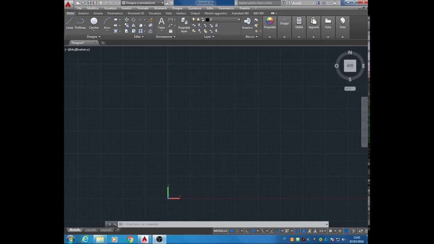Toggle polar tracking in status bar
434x244 pixels.
click(x=253, y=231)
